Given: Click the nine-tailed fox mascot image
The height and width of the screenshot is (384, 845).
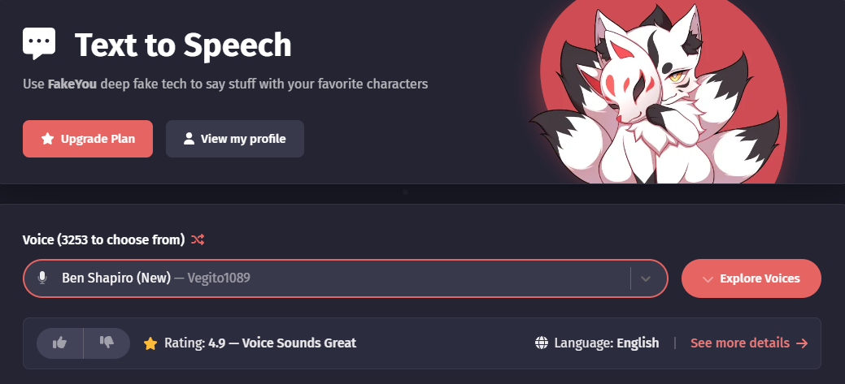Looking at the screenshot, I should point(656,93).
